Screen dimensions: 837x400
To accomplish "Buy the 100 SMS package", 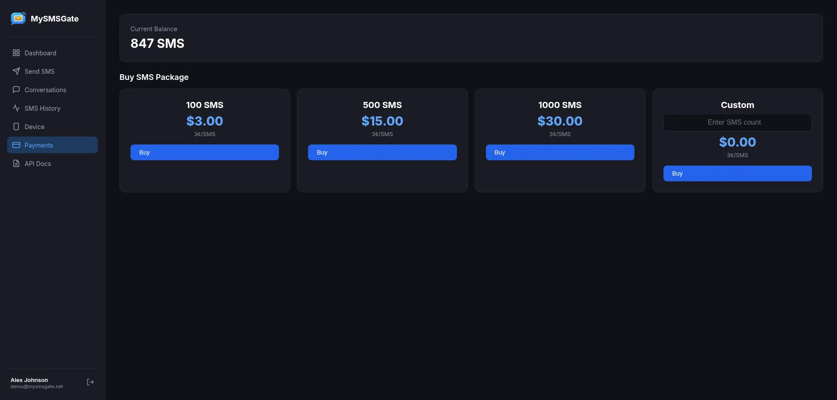I will click(205, 152).
